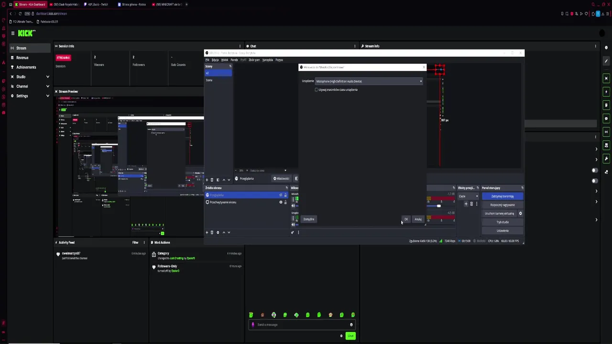Viewport: 612px width, 344px height.
Task: Pick the first emote in chat emote row
Action: coord(251,315)
